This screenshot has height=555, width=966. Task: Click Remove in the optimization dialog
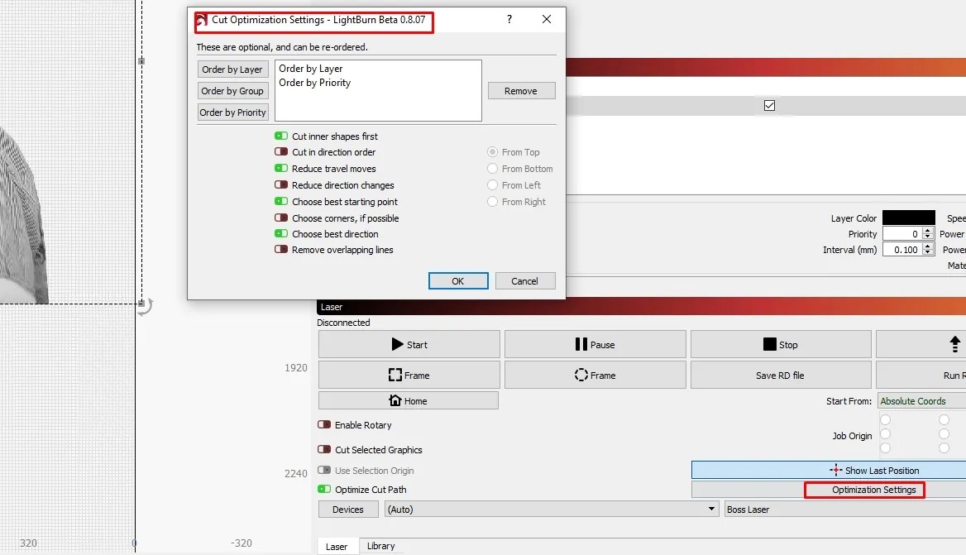(x=521, y=90)
